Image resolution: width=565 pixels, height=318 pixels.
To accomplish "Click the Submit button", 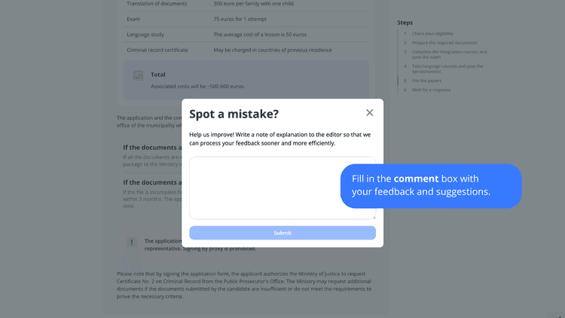I will [x=282, y=233].
